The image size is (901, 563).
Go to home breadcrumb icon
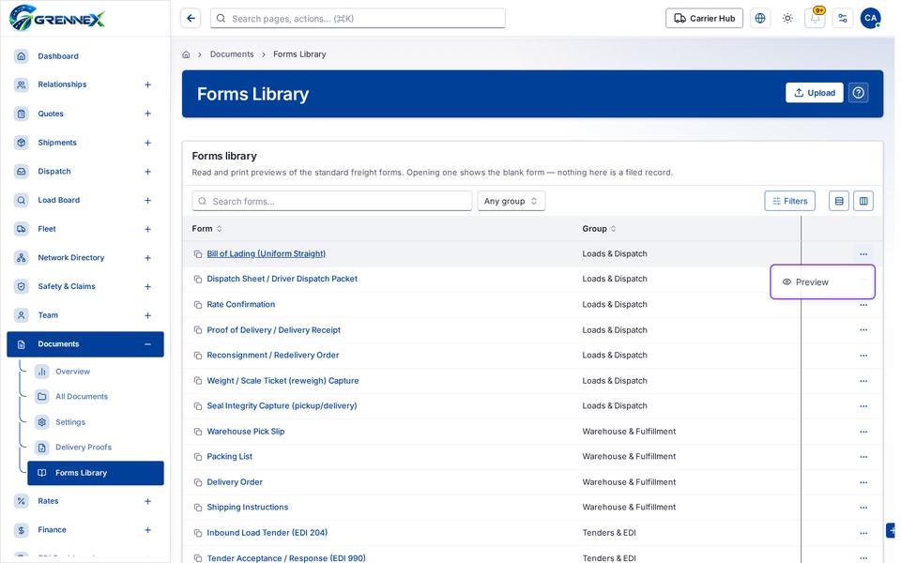click(186, 54)
